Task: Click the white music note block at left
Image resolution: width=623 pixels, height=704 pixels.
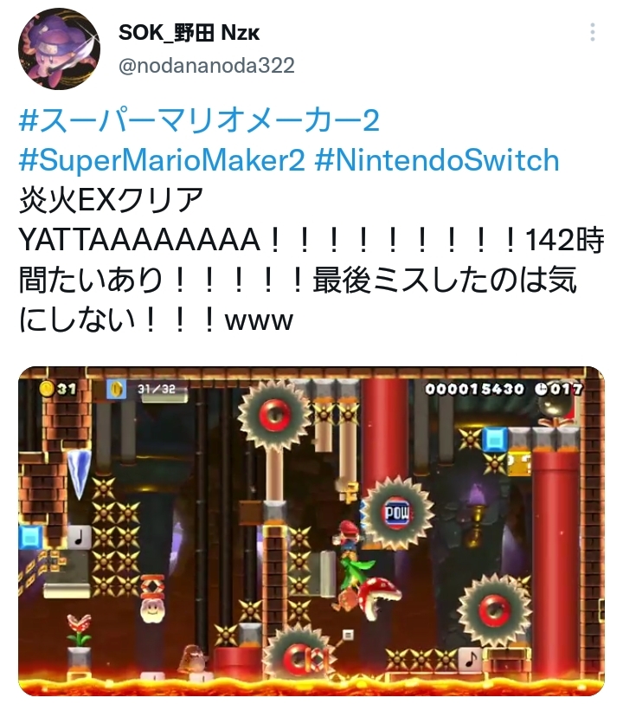Action: click(80, 537)
